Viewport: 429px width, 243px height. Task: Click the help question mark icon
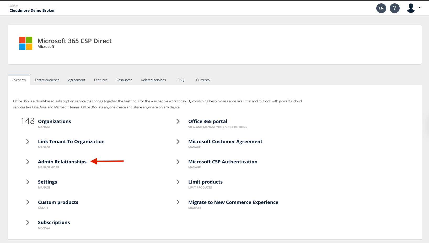tap(394, 8)
